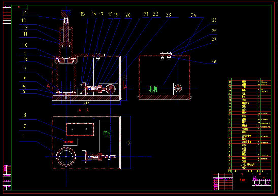Click the solenoid valve label box in top view

tap(70, 142)
